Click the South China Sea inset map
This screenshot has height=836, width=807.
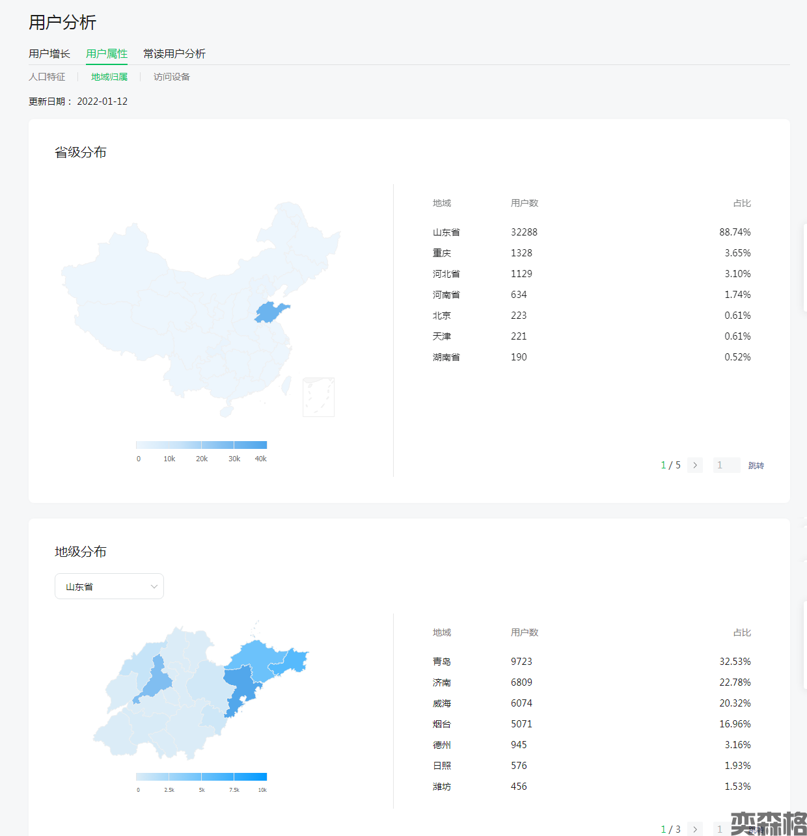coord(318,397)
